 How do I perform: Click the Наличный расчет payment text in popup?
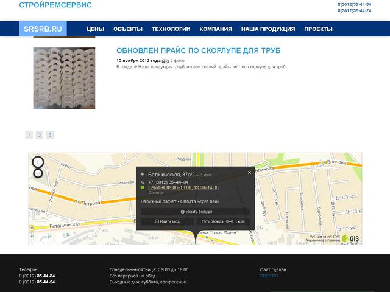tap(158, 201)
